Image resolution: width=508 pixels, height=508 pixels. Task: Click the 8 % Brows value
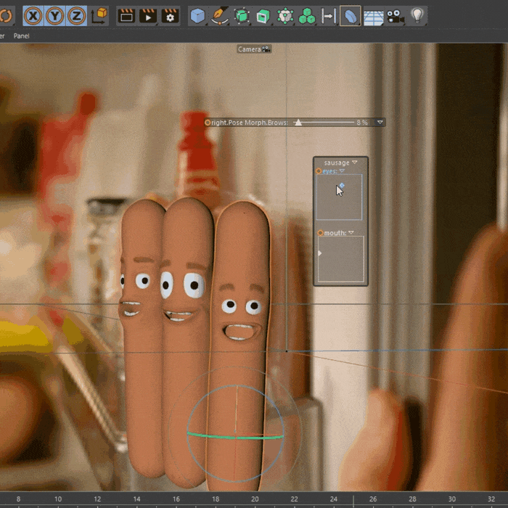coord(362,123)
